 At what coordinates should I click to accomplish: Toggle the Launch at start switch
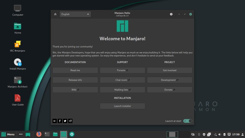coord(188,121)
